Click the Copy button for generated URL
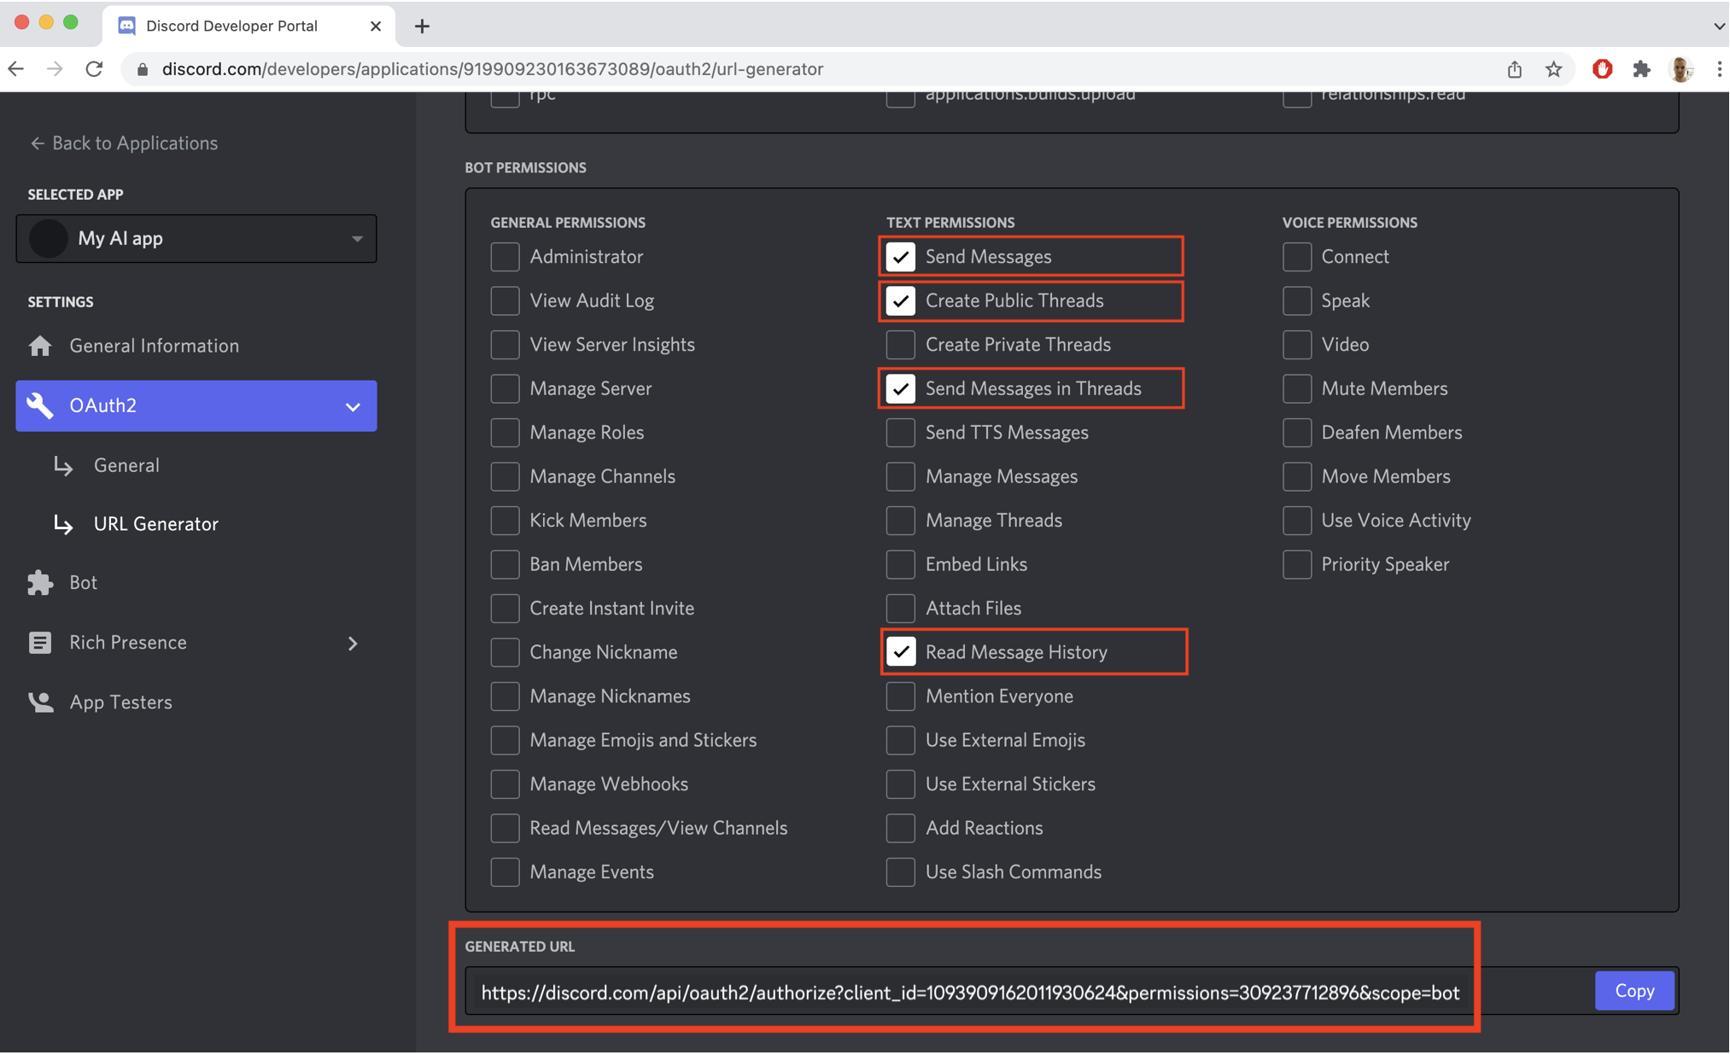Image resolution: width=1730 pixels, height=1055 pixels. (x=1634, y=990)
